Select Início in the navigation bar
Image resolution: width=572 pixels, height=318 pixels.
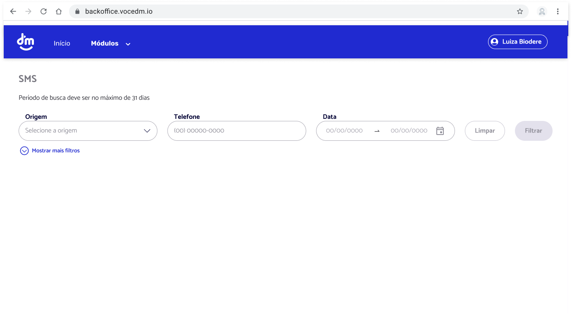pos(62,43)
